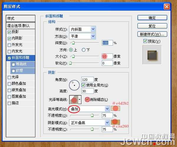
Task: Click the shadow opacity 75 field
Action: tap(107, 129)
